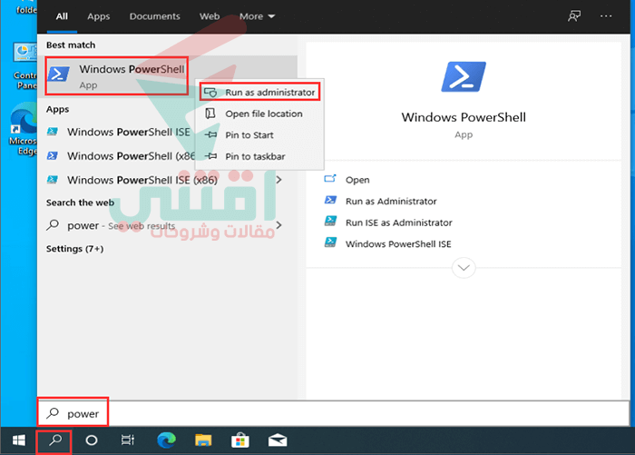Open the Mail app on the taskbar
Image resolution: width=635 pixels, height=455 pixels.
coord(278,440)
